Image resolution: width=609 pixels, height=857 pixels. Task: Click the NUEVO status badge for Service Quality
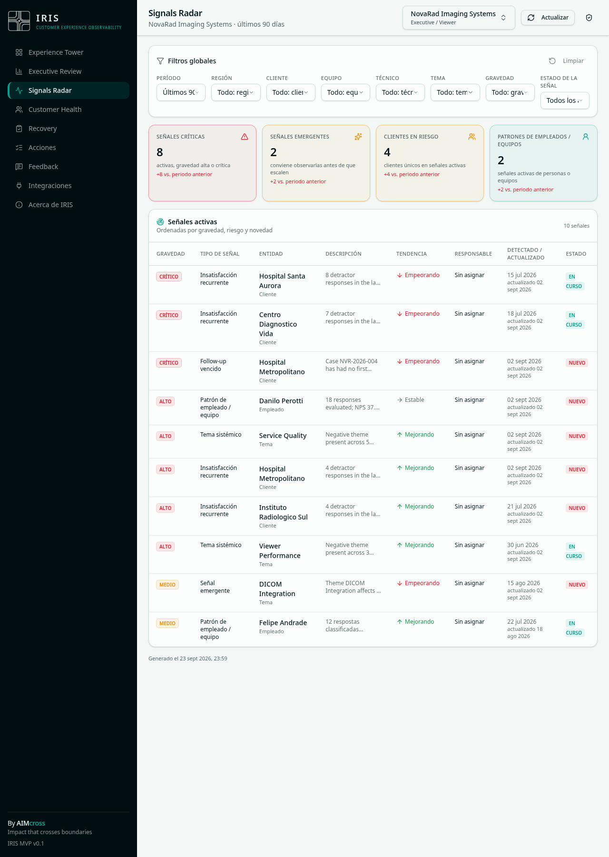click(x=577, y=436)
